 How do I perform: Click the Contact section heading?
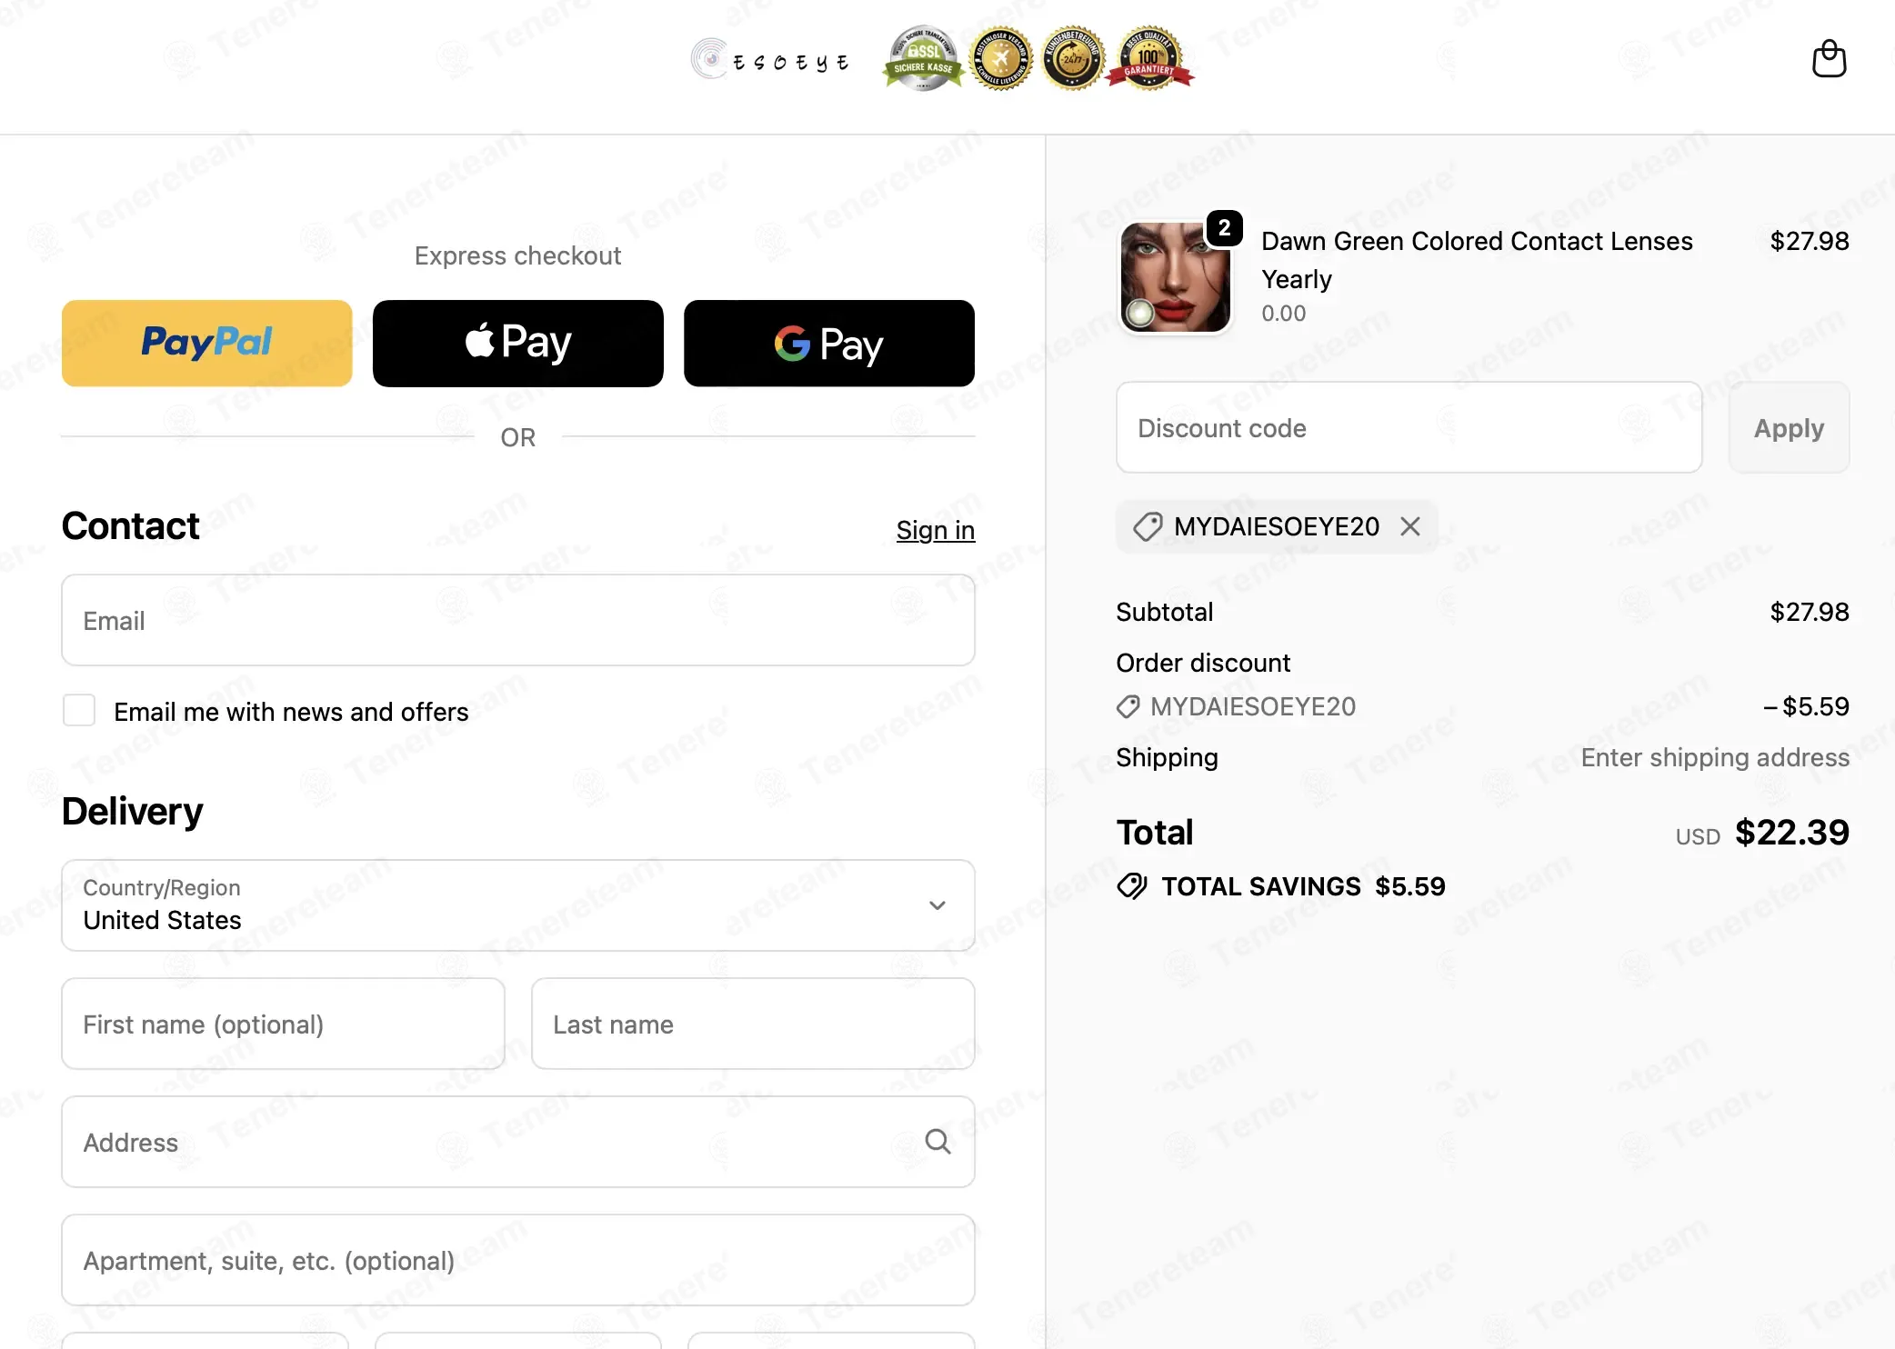(x=130, y=525)
